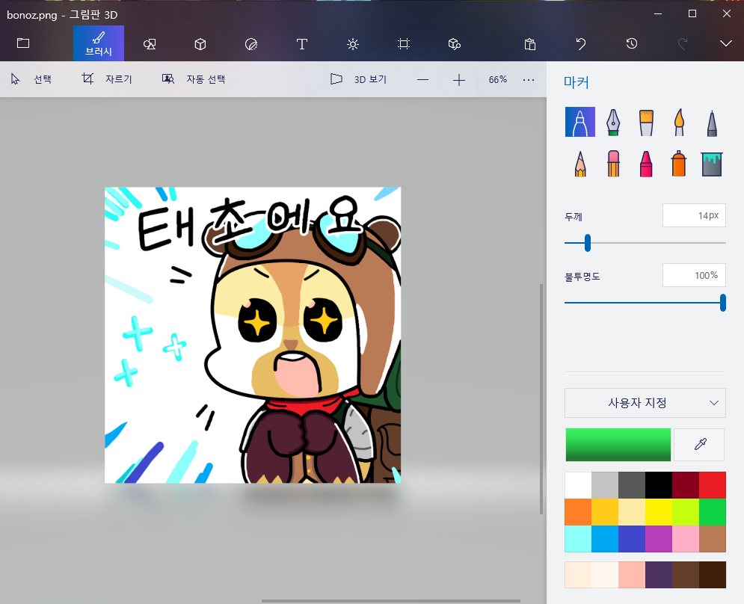Click the 자동 선택 magic select button
The height and width of the screenshot is (604, 744).
coord(194,79)
